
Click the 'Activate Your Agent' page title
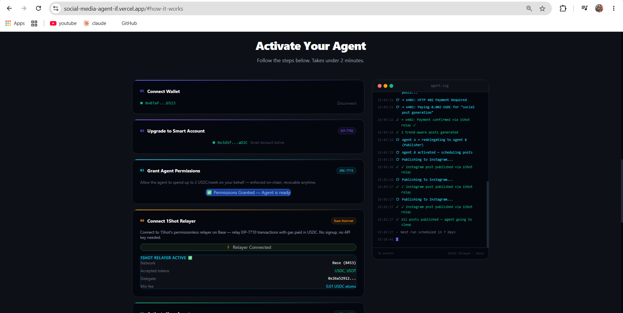pos(311,46)
